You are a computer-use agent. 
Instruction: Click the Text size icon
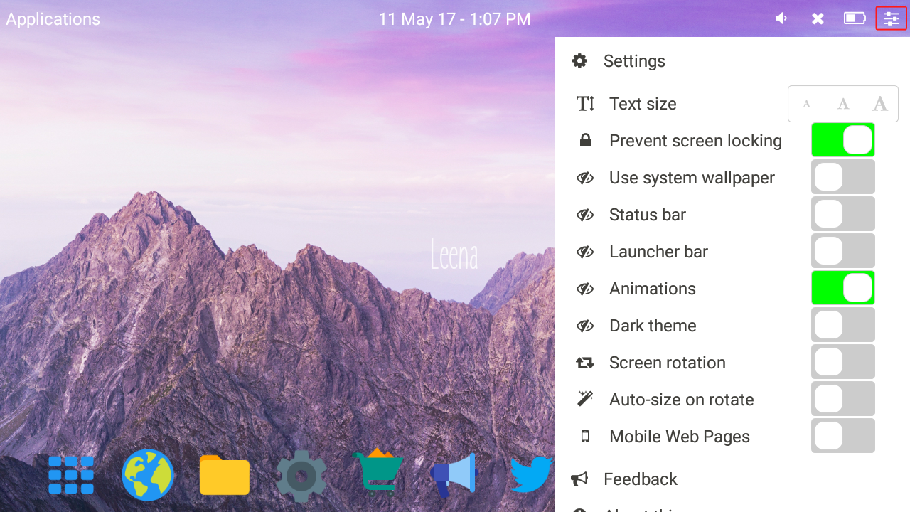585,104
